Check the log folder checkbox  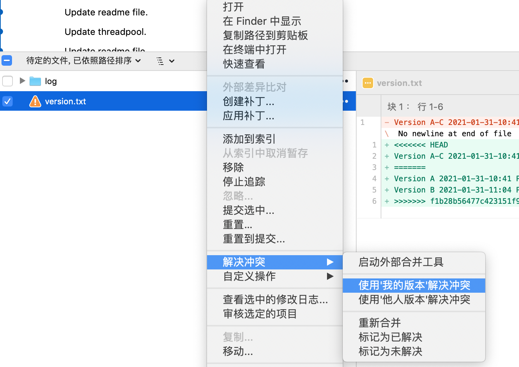pyautogui.click(x=7, y=81)
